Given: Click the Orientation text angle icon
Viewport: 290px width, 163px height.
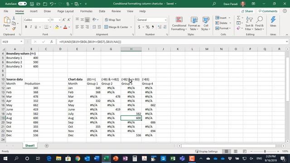Looking at the screenshot, I should (x=94, y=19).
